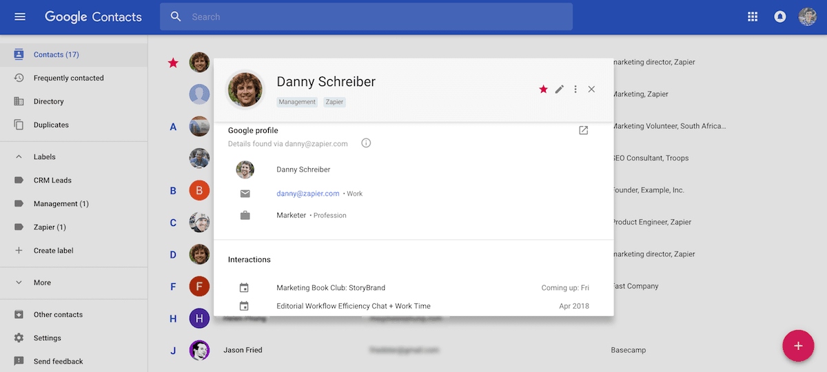Open notifications bell icon
Image resolution: width=827 pixels, height=372 pixels.
pos(780,17)
